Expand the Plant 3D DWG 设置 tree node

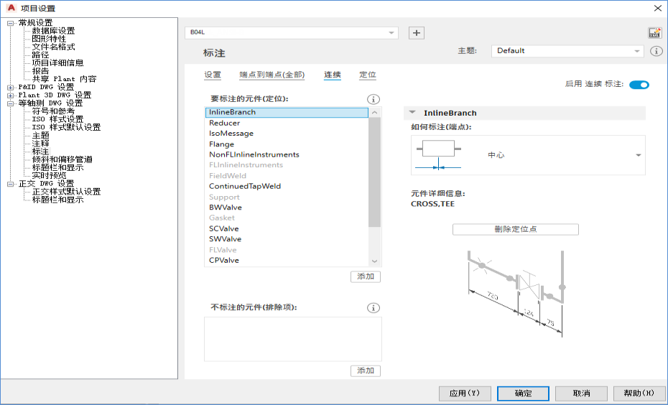(x=10, y=96)
